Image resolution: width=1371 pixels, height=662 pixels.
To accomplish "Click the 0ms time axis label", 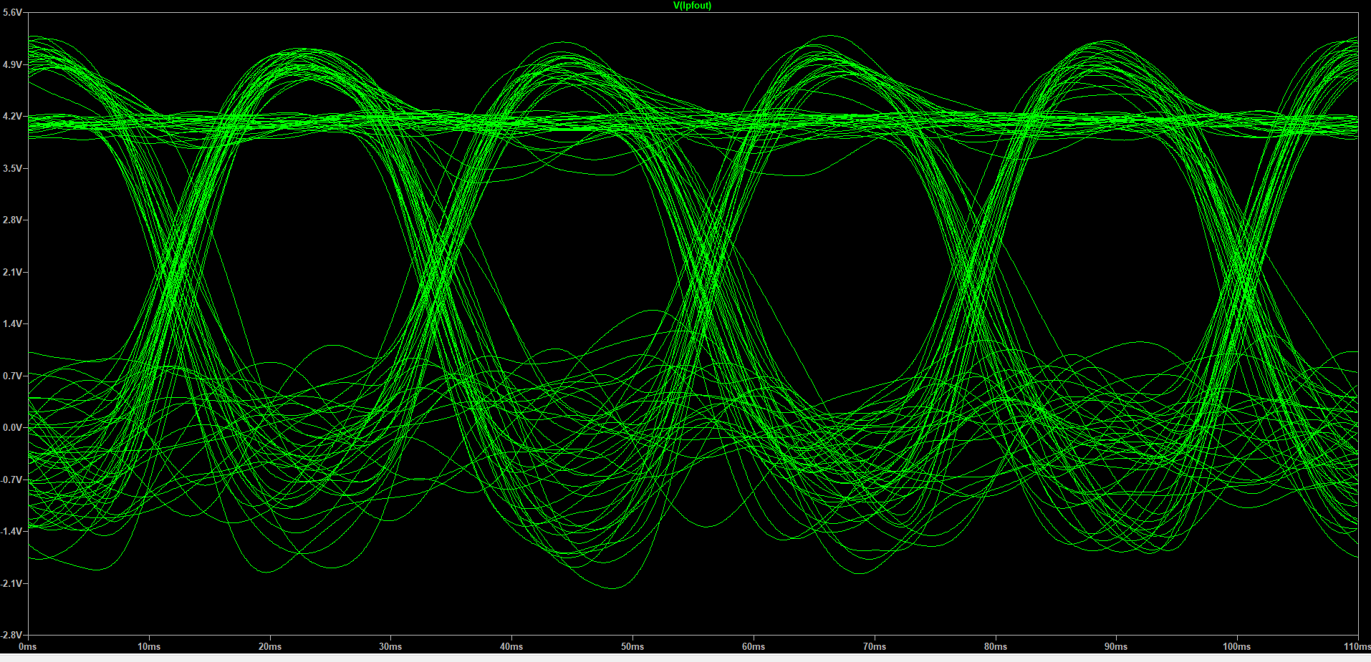I will click(28, 646).
